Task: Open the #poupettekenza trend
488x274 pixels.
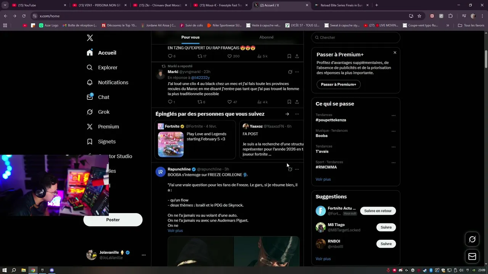Action: [x=331, y=120]
